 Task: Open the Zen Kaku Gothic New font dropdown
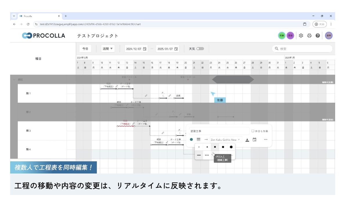(x=226, y=140)
